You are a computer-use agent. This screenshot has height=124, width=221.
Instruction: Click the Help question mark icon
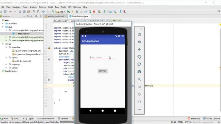121,12
